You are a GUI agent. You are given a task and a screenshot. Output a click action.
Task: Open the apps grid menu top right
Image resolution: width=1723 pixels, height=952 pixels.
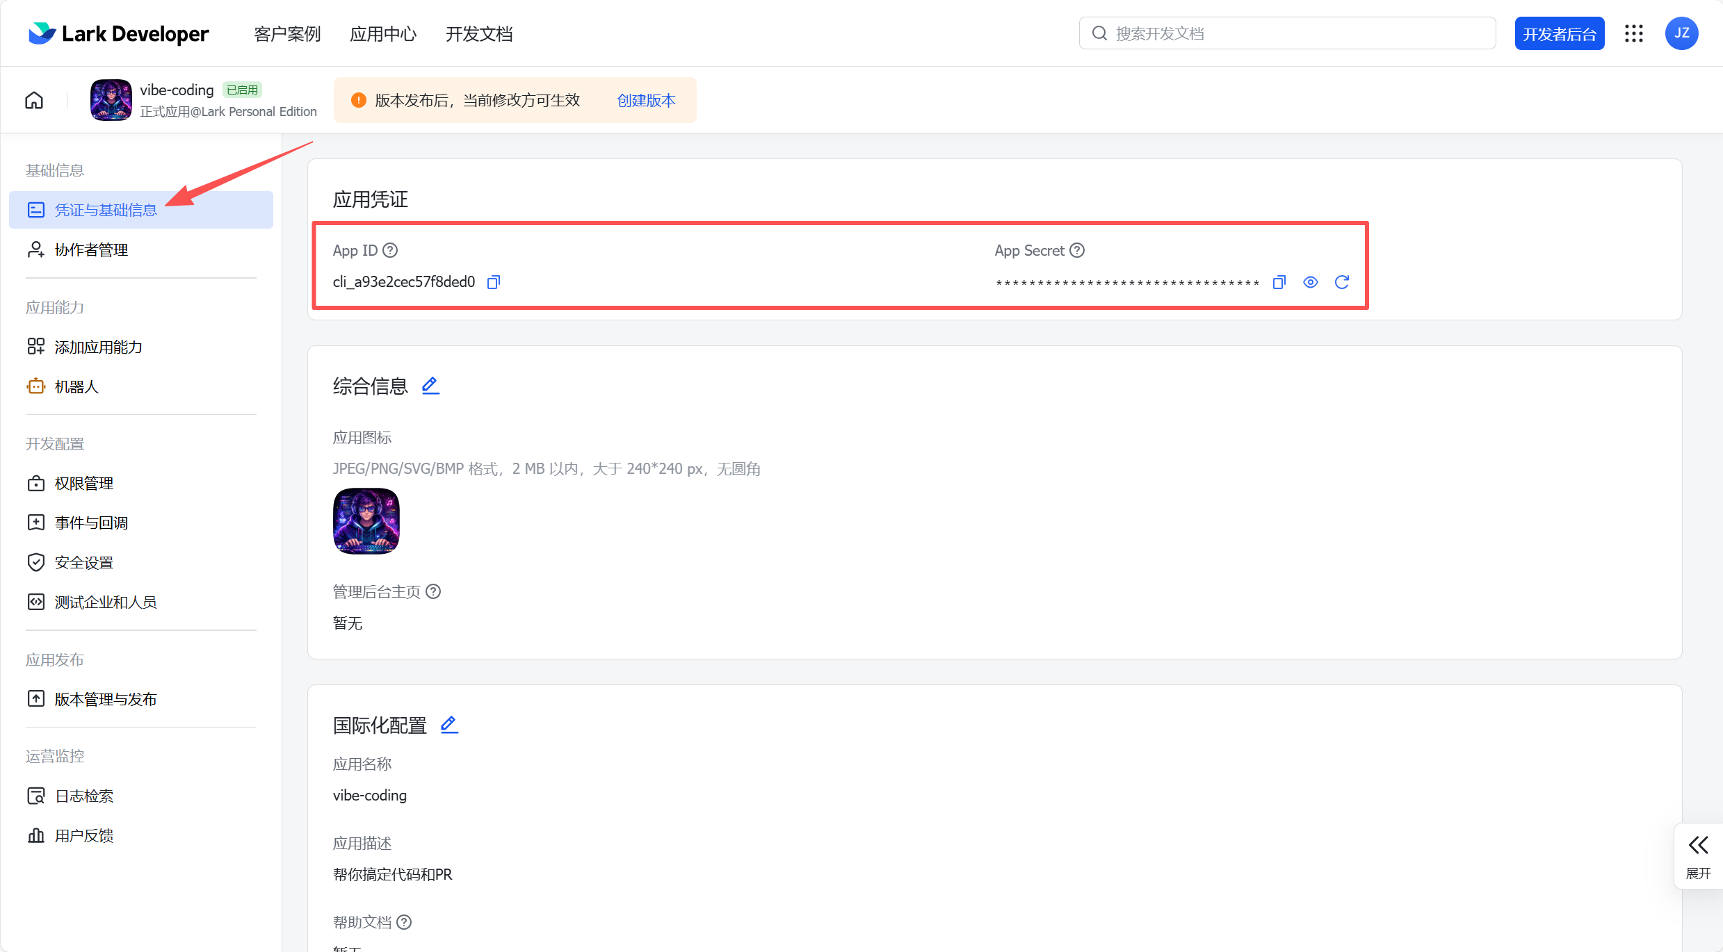pyautogui.click(x=1634, y=33)
